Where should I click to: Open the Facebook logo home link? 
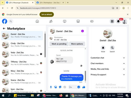pyautogui.click(x=4, y=21)
